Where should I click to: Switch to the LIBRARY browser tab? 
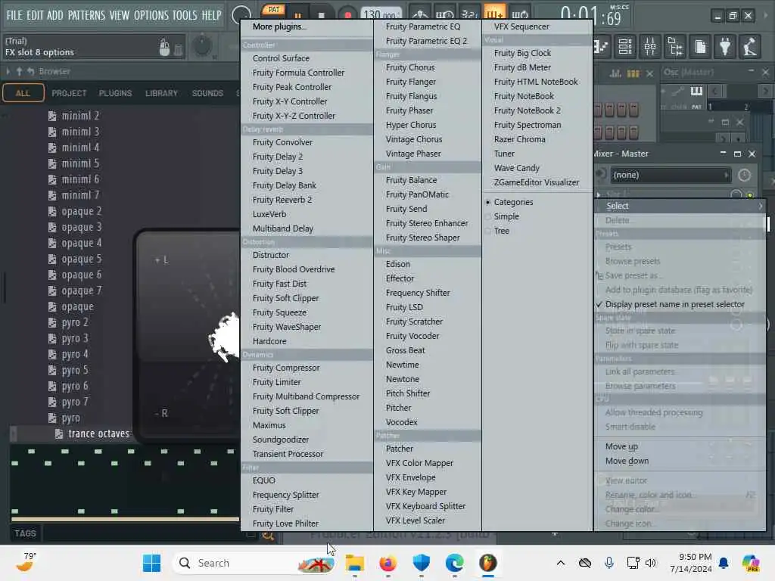(161, 93)
